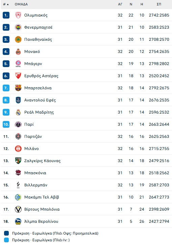Click the Maccabi Tel Aviv star logo
Image resolution: width=172 pixels, height=244 pixels.
18,197
